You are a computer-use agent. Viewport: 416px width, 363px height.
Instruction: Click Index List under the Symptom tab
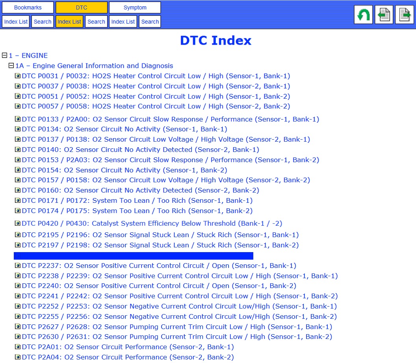tap(123, 22)
